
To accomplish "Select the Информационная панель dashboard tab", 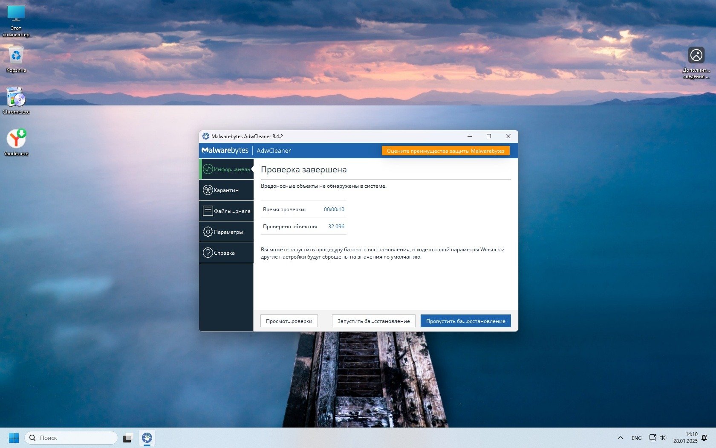I will pyautogui.click(x=226, y=169).
